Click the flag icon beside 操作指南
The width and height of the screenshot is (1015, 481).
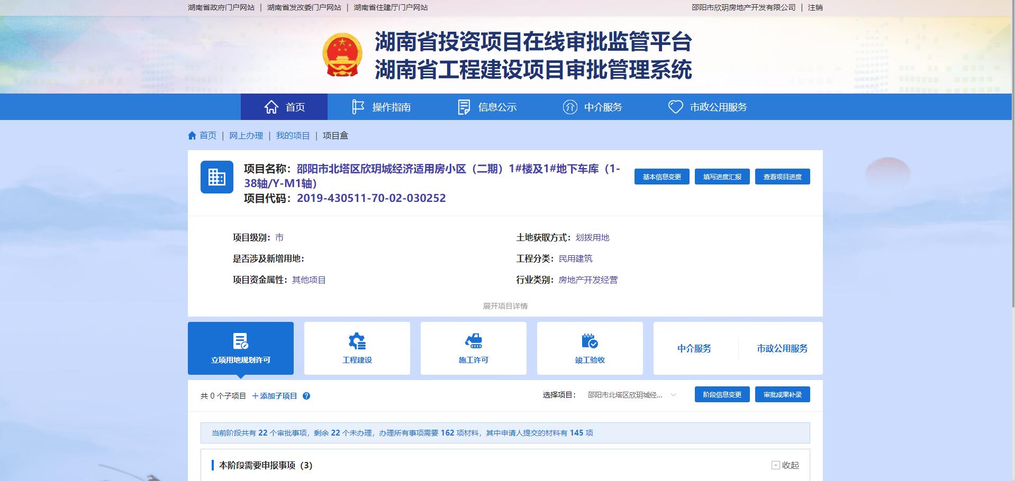[358, 107]
